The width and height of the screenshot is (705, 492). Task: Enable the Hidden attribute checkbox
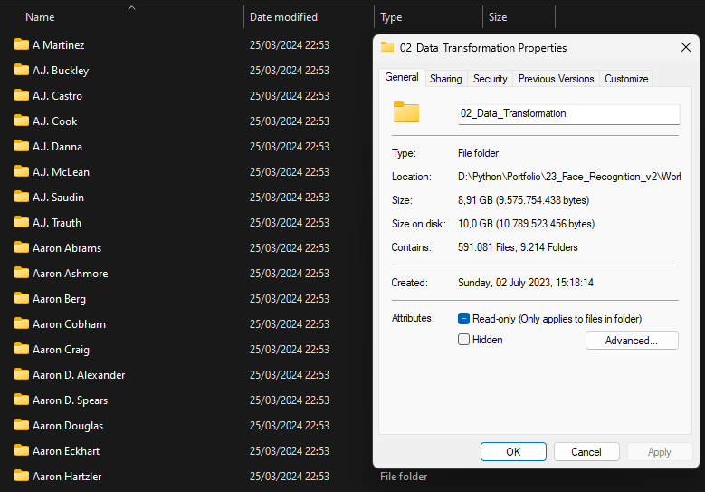(x=463, y=340)
